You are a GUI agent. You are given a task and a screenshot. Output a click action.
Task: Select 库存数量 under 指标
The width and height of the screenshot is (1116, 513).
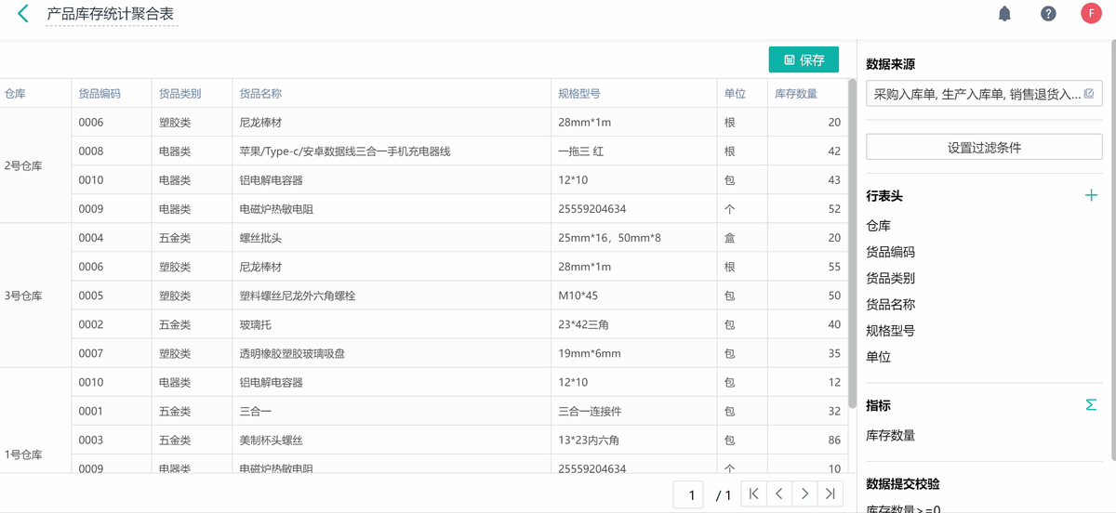(891, 435)
